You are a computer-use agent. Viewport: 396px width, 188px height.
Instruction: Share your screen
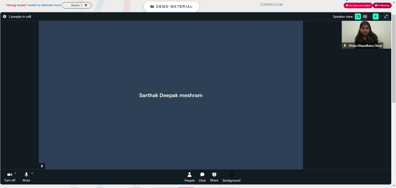click(x=214, y=177)
